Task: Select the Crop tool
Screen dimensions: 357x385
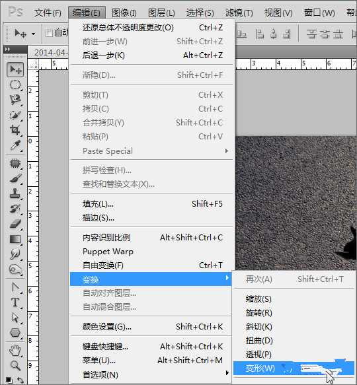Action: 15,130
